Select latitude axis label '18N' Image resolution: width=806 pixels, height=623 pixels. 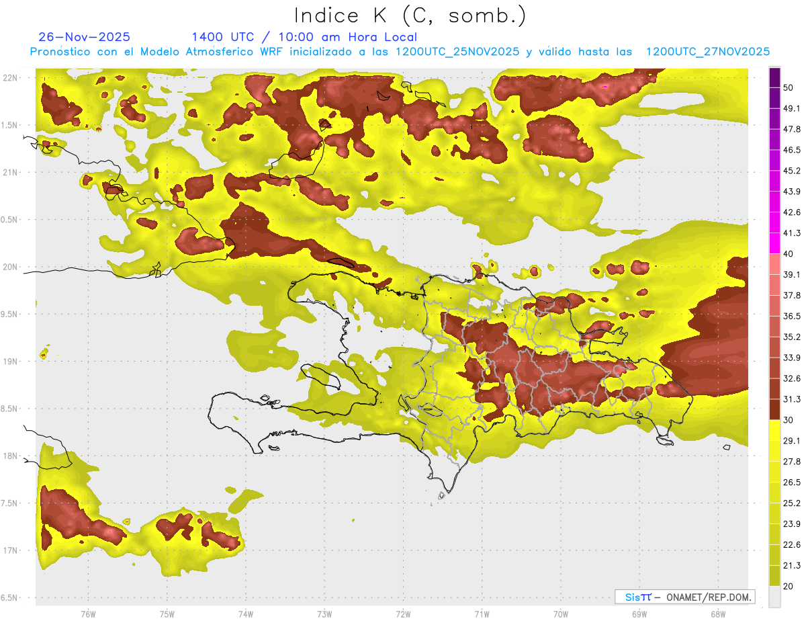pos(11,456)
